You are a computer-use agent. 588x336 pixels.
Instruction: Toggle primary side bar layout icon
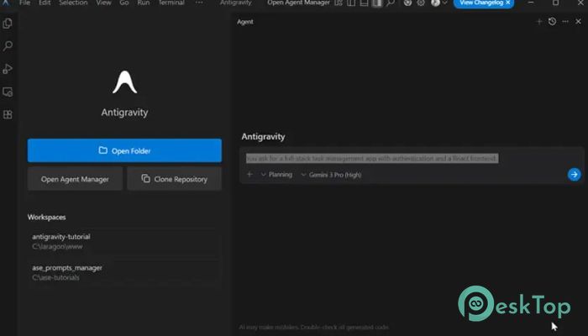pyautogui.click(x=351, y=3)
